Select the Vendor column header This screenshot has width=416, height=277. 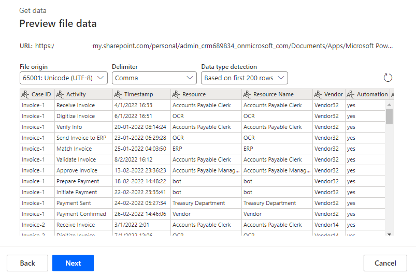pyautogui.click(x=329, y=94)
